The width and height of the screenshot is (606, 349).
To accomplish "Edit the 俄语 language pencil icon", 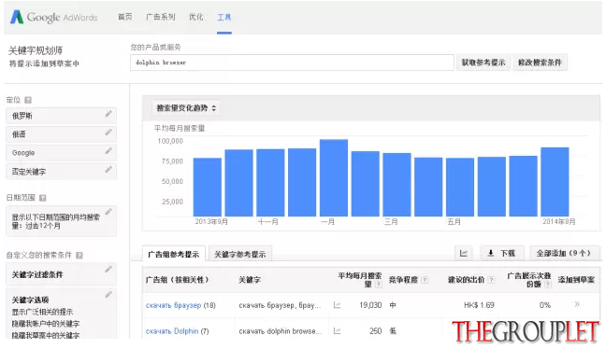I will pos(108,133).
